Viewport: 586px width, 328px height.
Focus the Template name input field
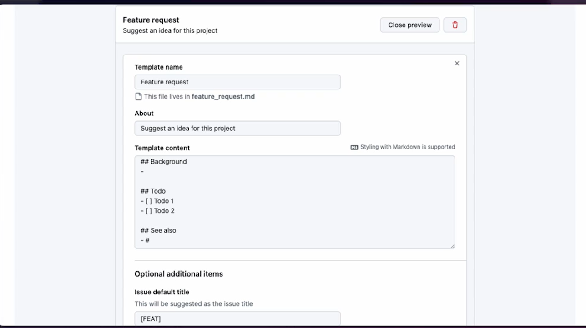237,82
